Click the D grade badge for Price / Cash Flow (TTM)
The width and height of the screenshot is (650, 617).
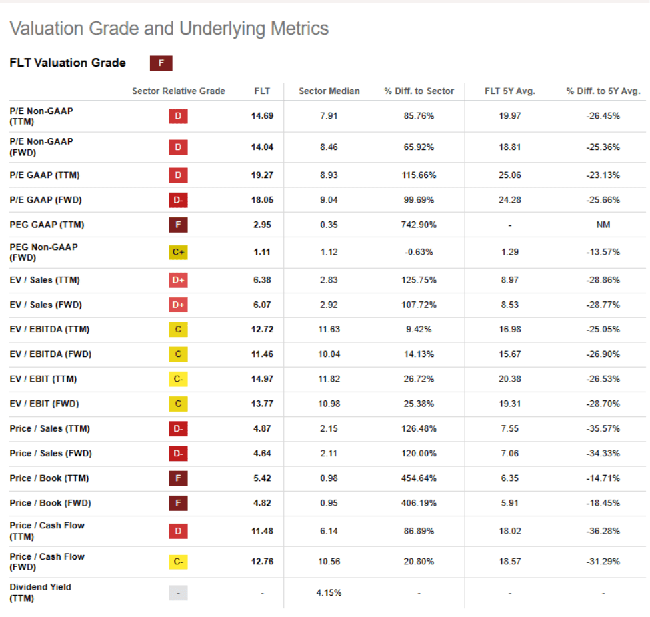click(x=178, y=531)
